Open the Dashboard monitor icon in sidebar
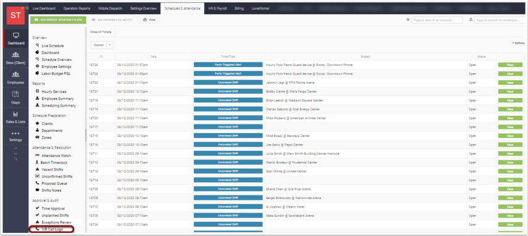 16,35
